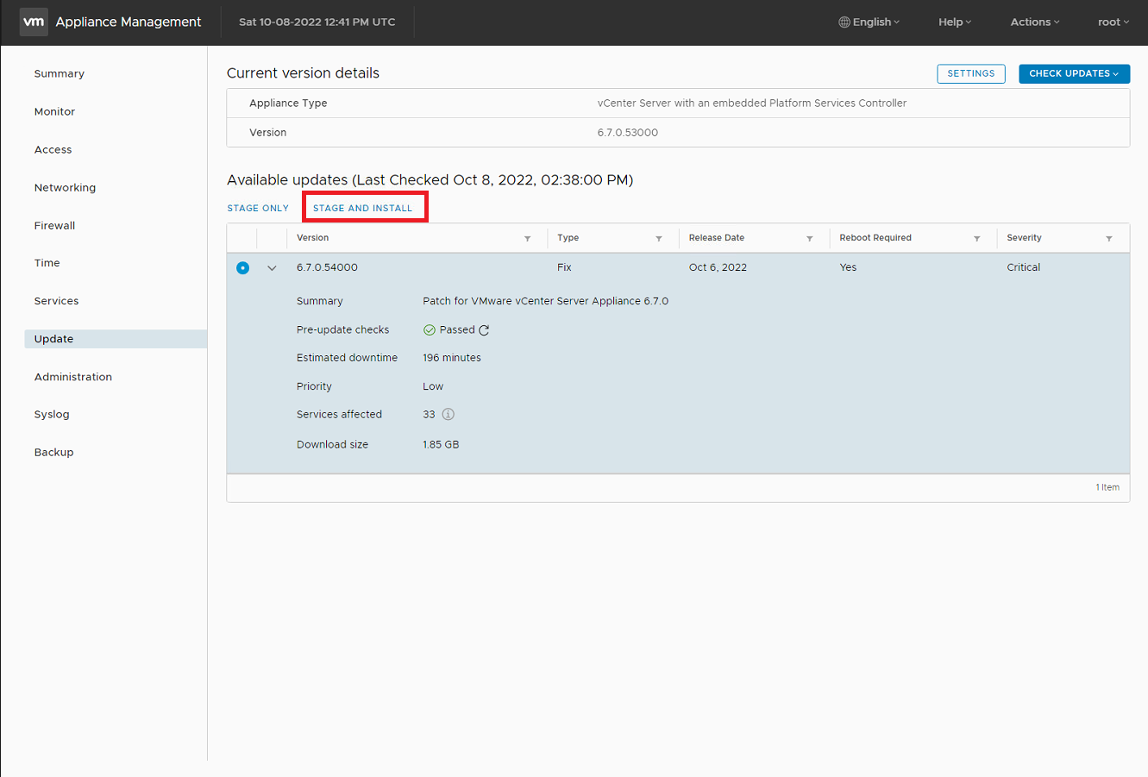Open the Monitor section
1148x777 pixels.
(55, 112)
